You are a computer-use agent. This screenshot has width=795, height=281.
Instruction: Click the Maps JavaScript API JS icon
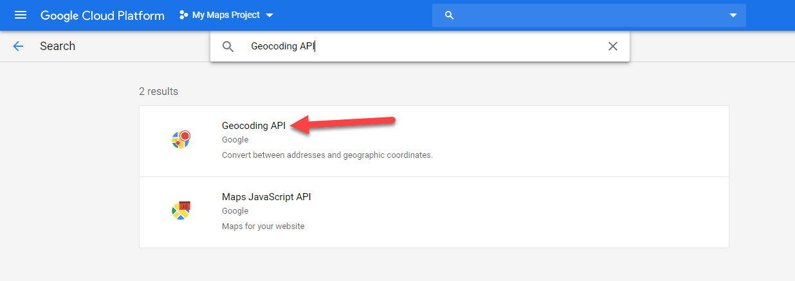[181, 210]
